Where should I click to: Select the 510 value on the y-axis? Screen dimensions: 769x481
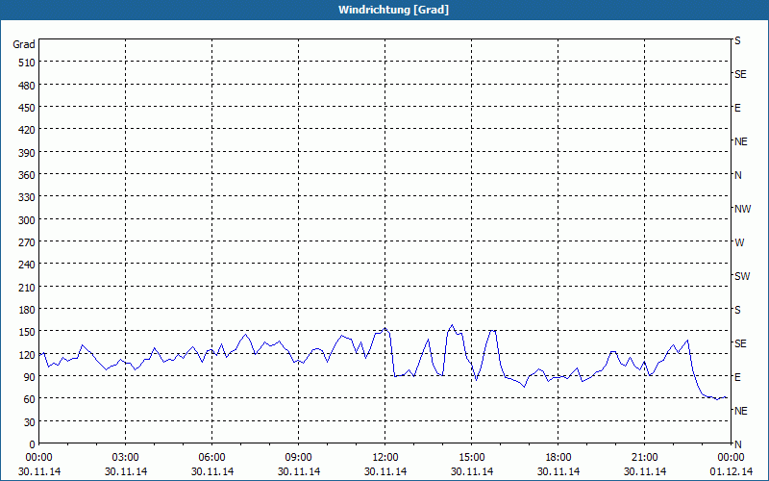(x=27, y=63)
